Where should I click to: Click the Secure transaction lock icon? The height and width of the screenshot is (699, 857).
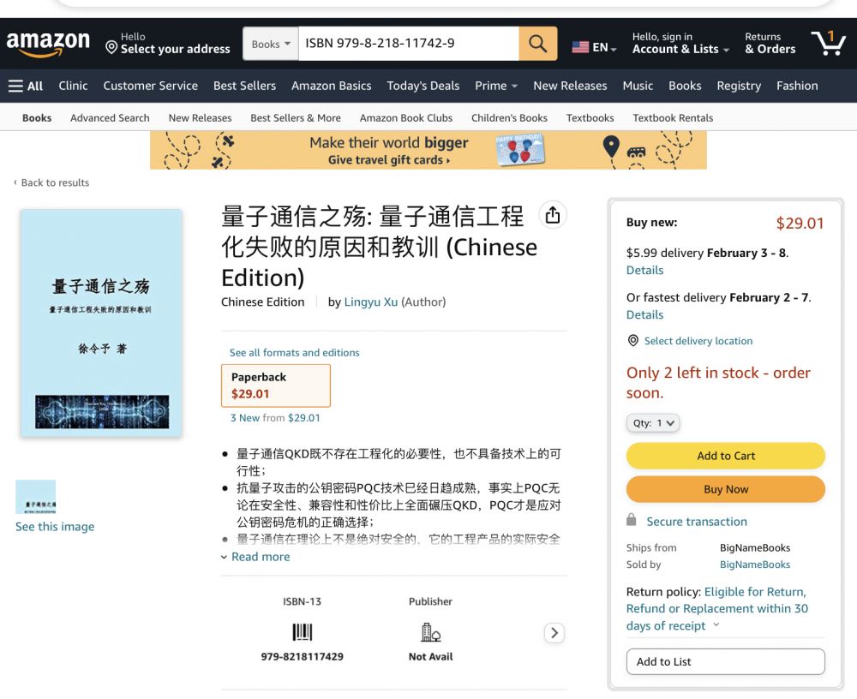click(x=632, y=520)
